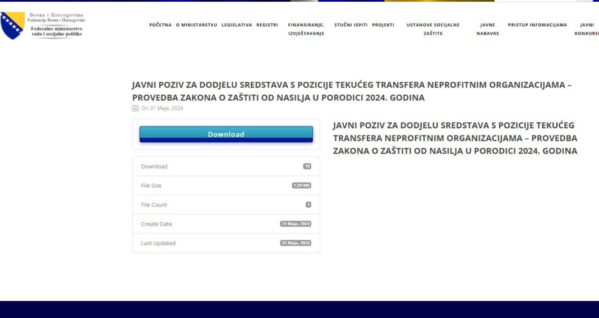Click the ministry coat of arms logo
This screenshot has height=318, width=599.
click(x=12, y=25)
